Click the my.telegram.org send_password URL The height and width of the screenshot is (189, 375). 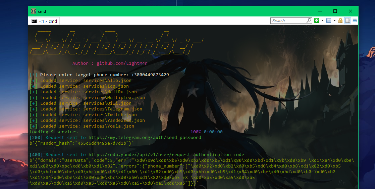(145, 138)
